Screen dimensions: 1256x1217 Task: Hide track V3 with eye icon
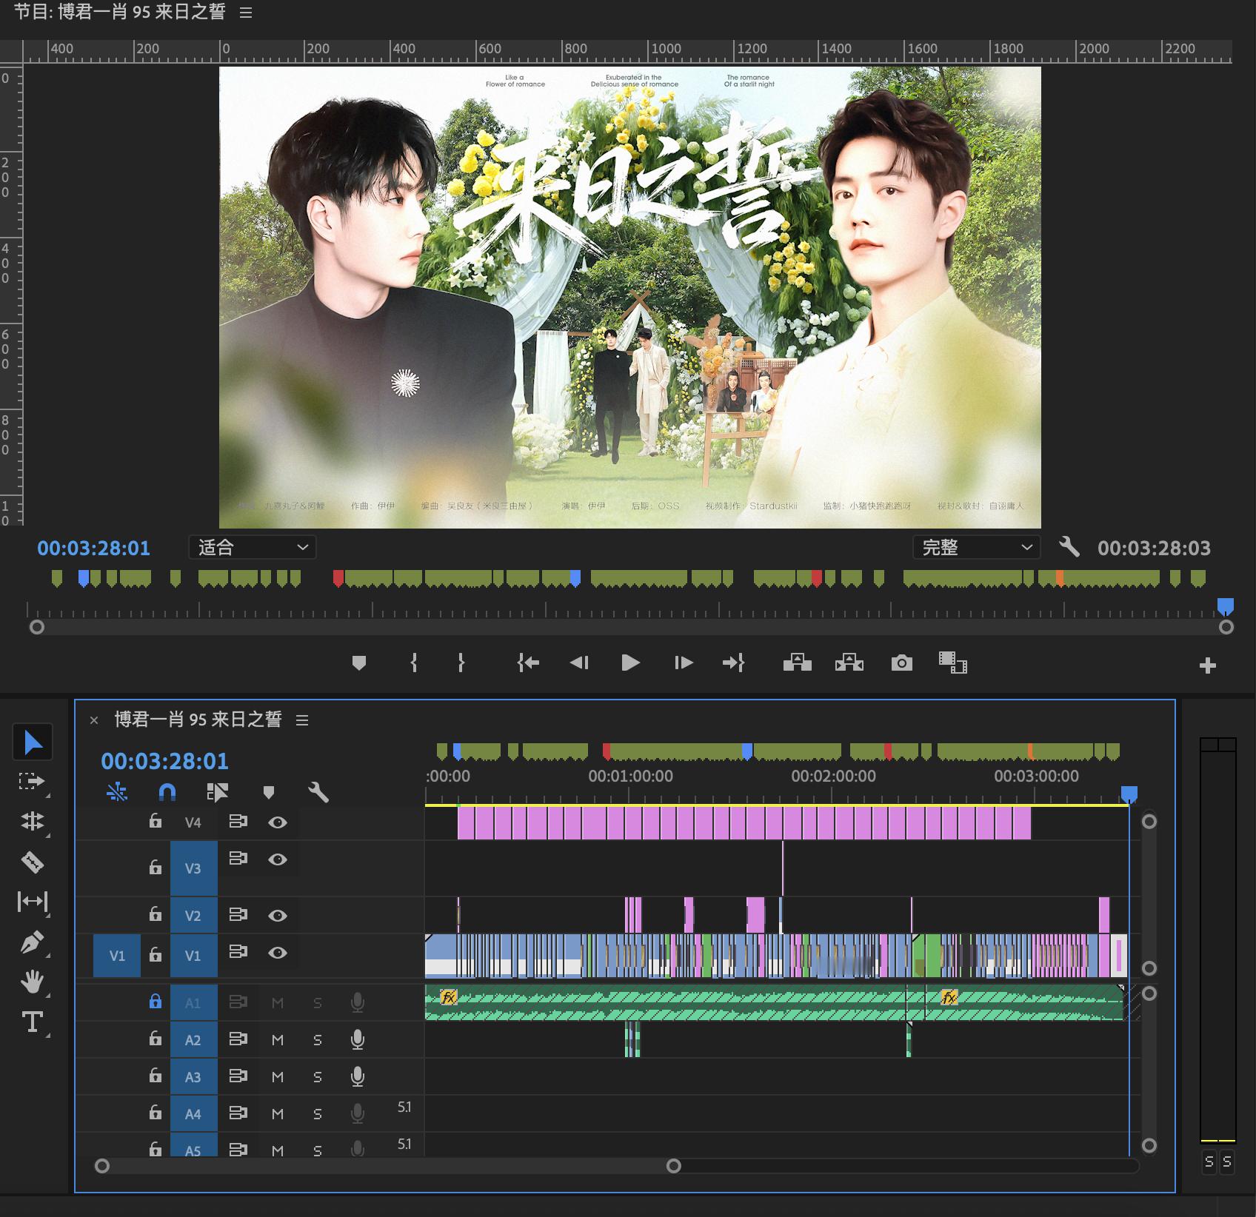click(278, 859)
